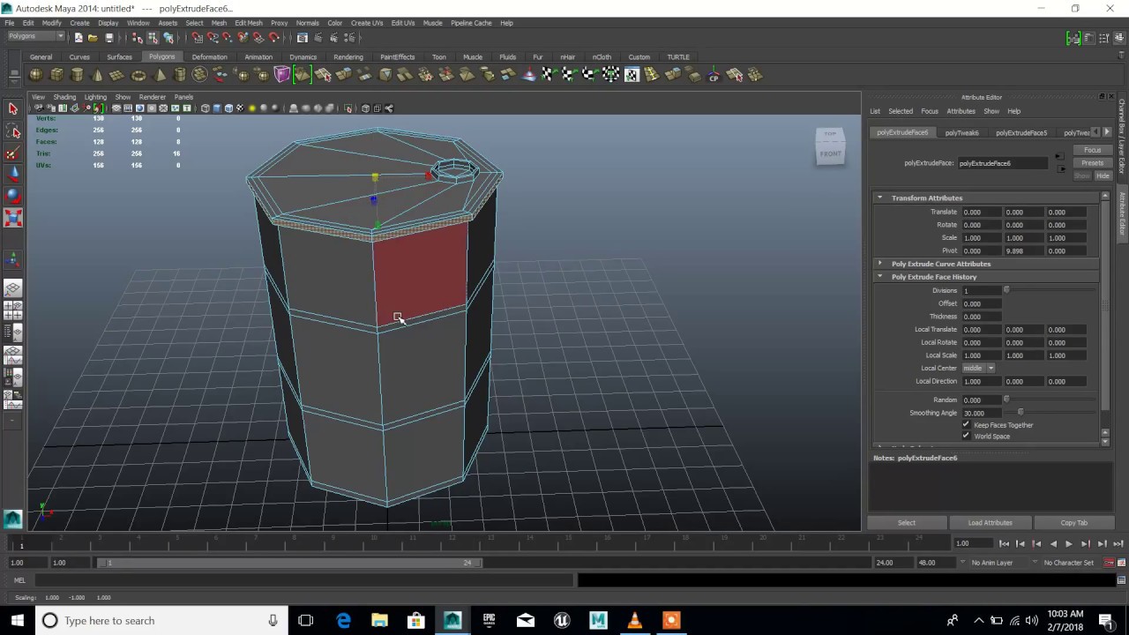This screenshot has width=1129, height=635.
Task: Uncheck Keep Faces Together
Action: click(x=966, y=424)
